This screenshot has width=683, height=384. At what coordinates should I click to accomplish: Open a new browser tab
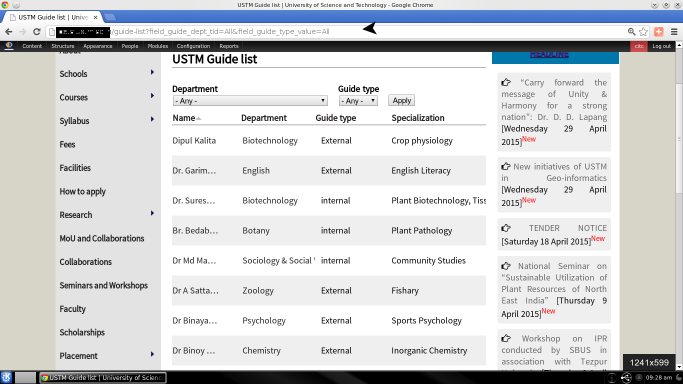click(109, 17)
